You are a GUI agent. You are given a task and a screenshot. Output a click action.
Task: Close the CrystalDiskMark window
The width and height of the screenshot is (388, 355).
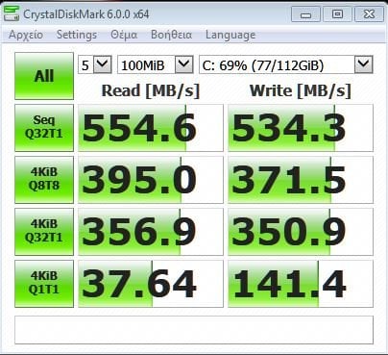coord(369,14)
